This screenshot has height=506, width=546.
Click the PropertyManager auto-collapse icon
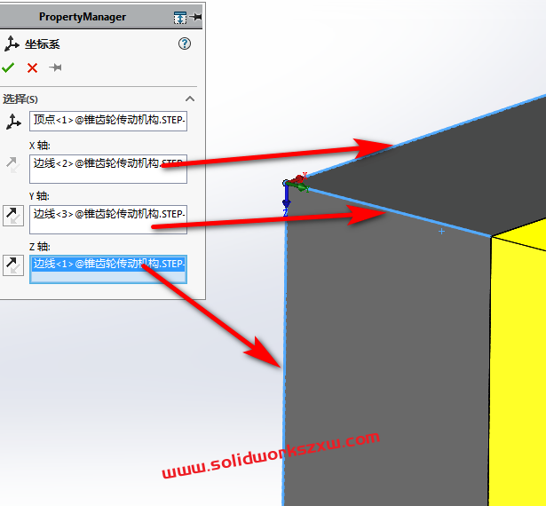[x=180, y=17]
